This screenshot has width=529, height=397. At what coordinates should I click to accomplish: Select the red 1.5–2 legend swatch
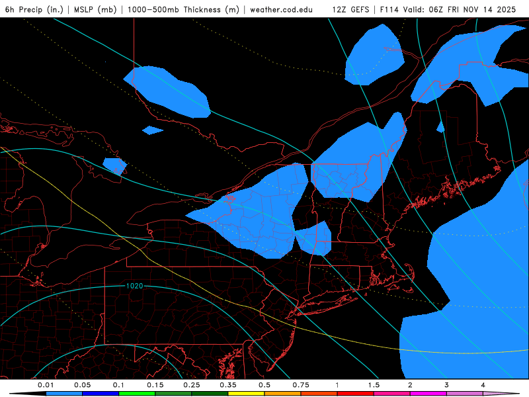coord(356,394)
